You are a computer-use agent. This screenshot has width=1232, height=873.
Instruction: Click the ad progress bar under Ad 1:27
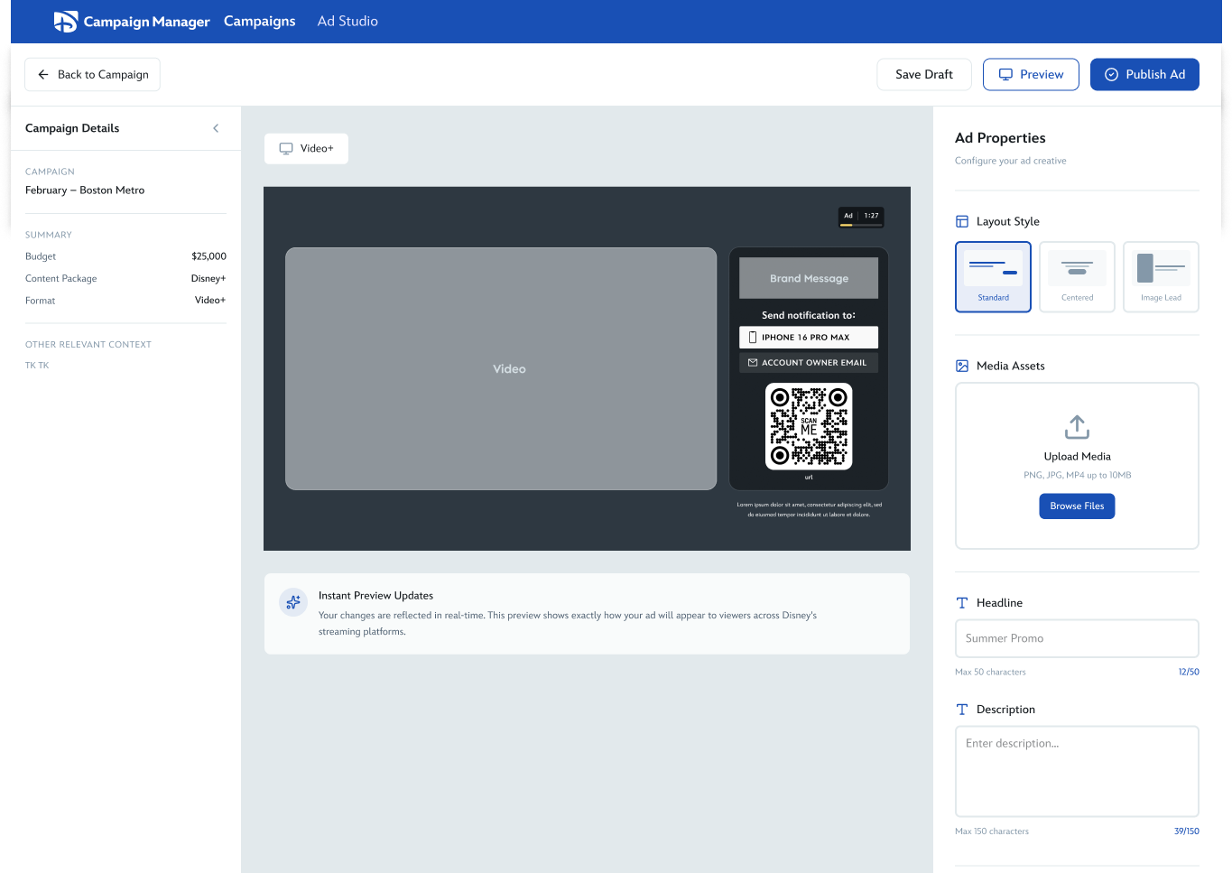(x=860, y=225)
